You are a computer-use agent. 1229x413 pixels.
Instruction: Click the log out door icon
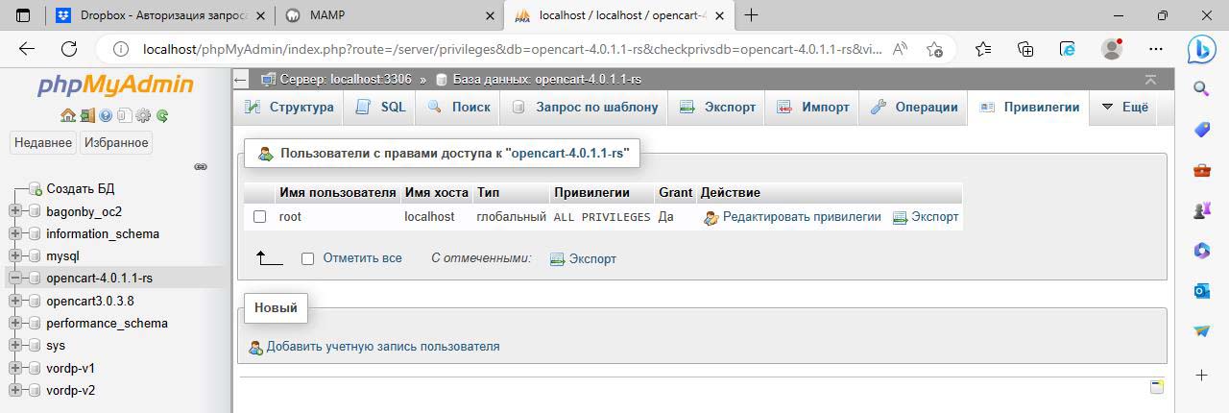pyautogui.click(x=86, y=116)
